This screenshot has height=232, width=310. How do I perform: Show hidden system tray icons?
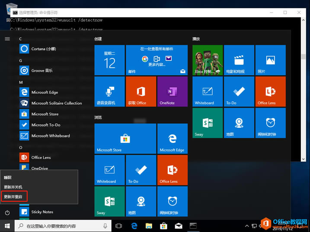[247, 226]
